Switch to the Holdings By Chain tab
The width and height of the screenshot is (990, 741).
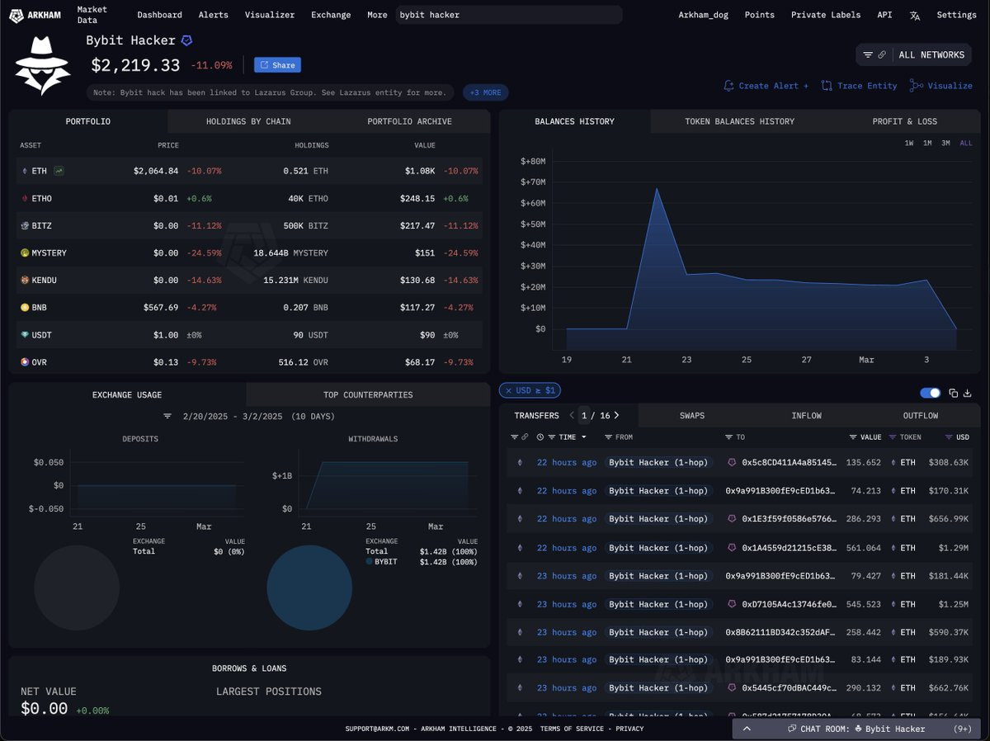pyautogui.click(x=248, y=121)
